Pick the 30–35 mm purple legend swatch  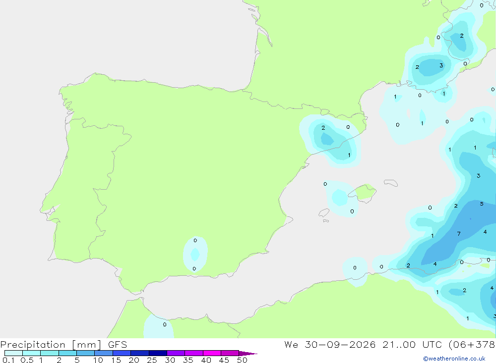coord(176,353)
